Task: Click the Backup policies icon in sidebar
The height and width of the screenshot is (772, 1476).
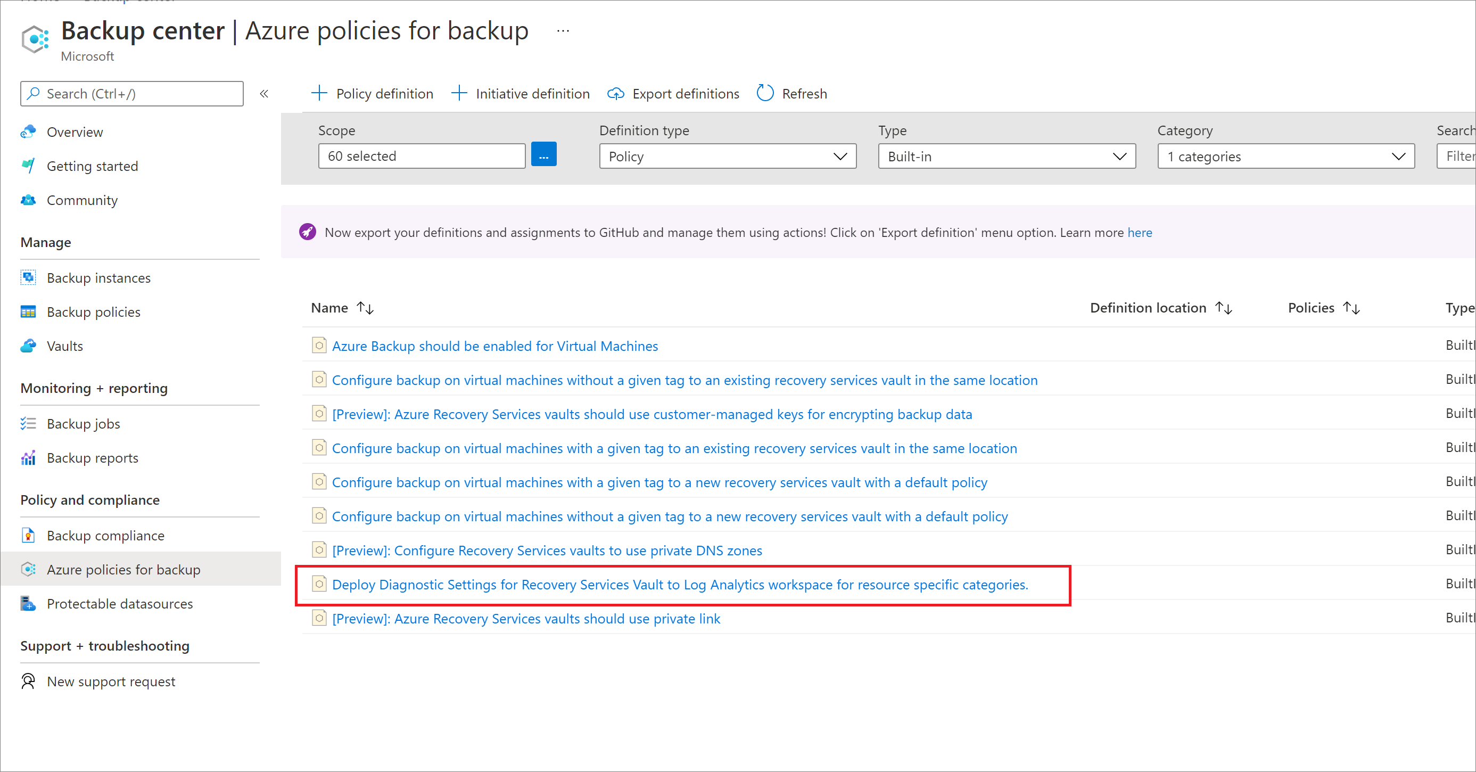Action: tap(27, 311)
